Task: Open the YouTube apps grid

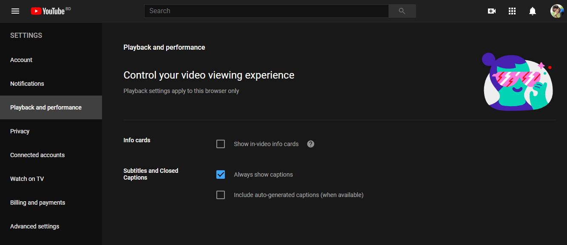Action: 512,11
